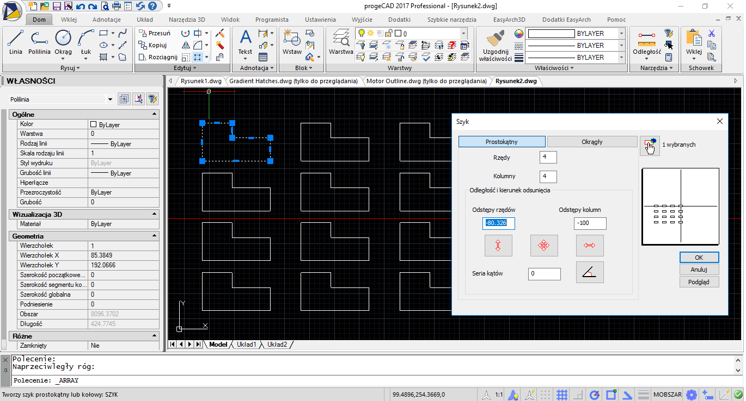Switch to the Rysunek1.dwg document tab

click(x=201, y=82)
